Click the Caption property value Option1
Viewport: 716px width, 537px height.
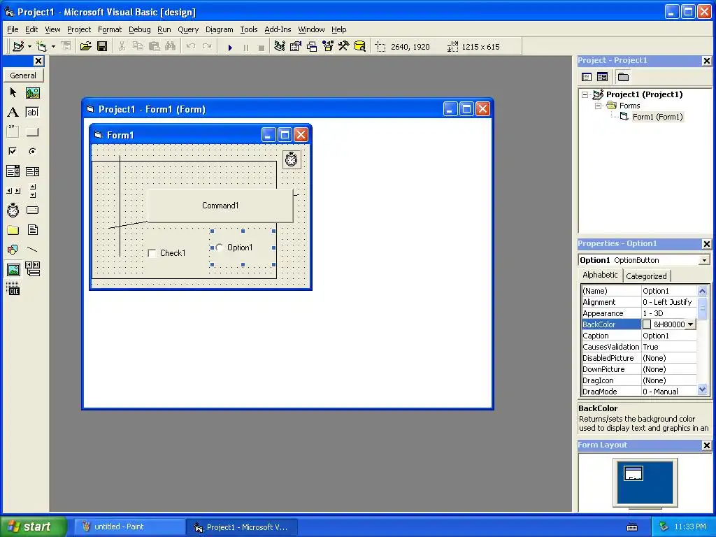(x=669, y=336)
